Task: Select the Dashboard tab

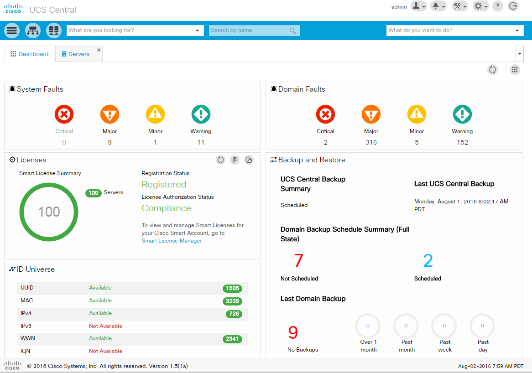Action: pos(30,54)
